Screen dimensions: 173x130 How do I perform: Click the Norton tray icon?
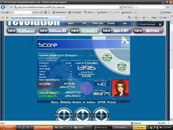(141, 127)
